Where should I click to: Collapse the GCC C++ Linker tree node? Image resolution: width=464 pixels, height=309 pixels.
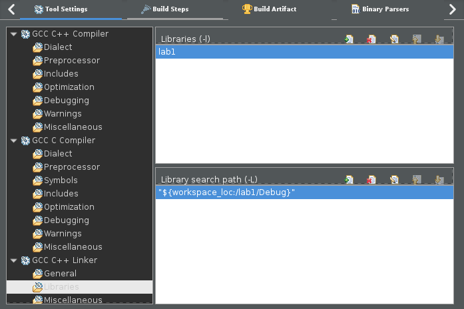pos(13,260)
